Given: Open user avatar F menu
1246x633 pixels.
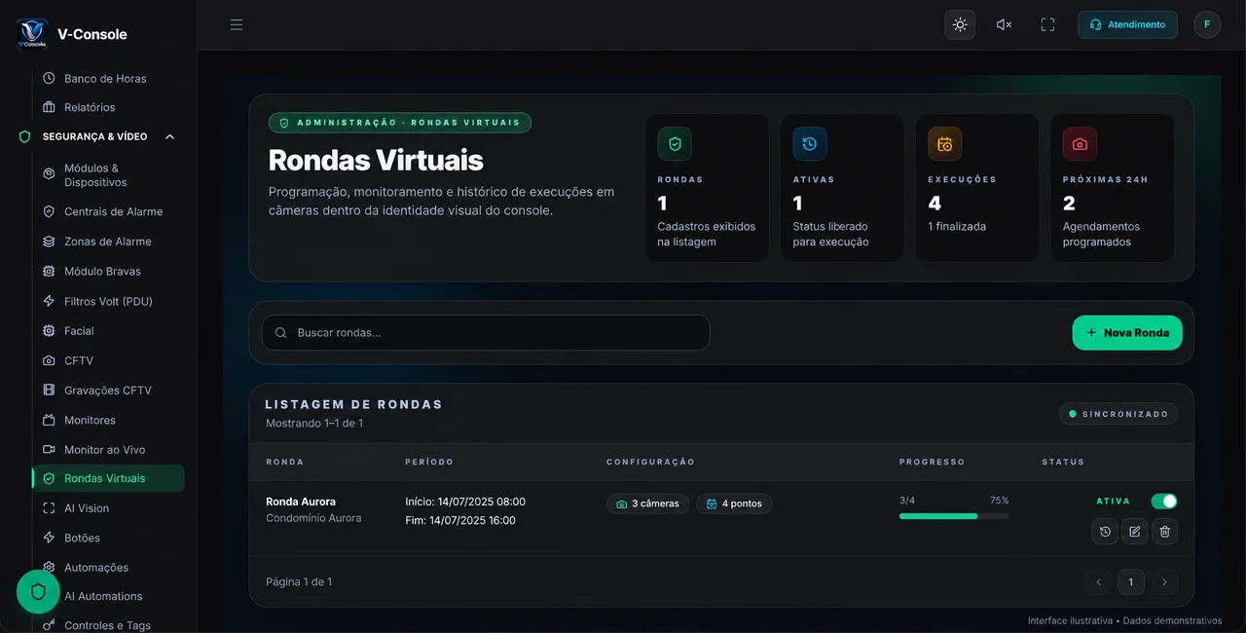Looking at the screenshot, I should click(1207, 24).
